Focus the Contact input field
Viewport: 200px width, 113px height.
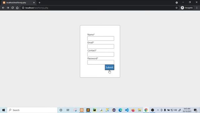pyautogui.click(x=101, y=54)
